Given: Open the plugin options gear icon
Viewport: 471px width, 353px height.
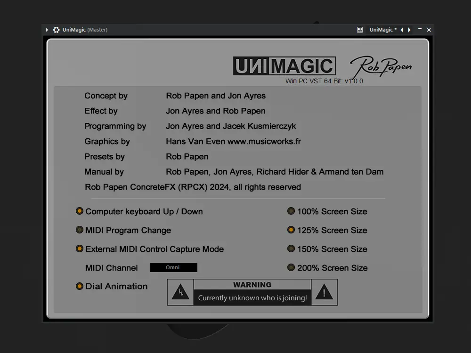Looking at the screenshot, I should tap(56, 30).
